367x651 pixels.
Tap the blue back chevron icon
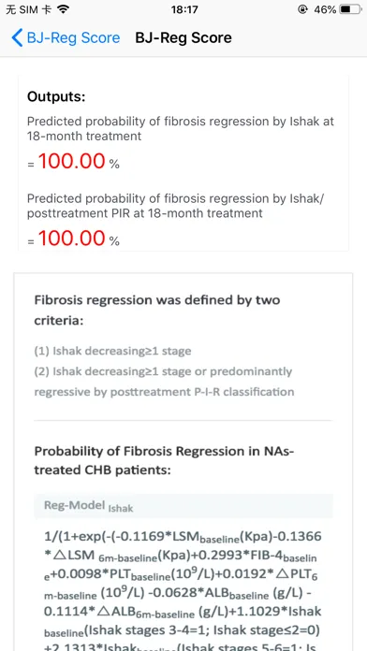tap(17, 37)
